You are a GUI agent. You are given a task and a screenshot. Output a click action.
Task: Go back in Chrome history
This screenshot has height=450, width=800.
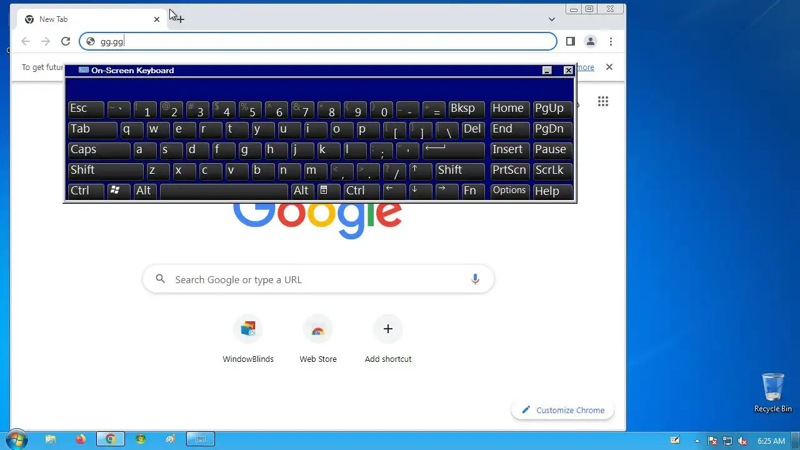[x=26, y=41]
